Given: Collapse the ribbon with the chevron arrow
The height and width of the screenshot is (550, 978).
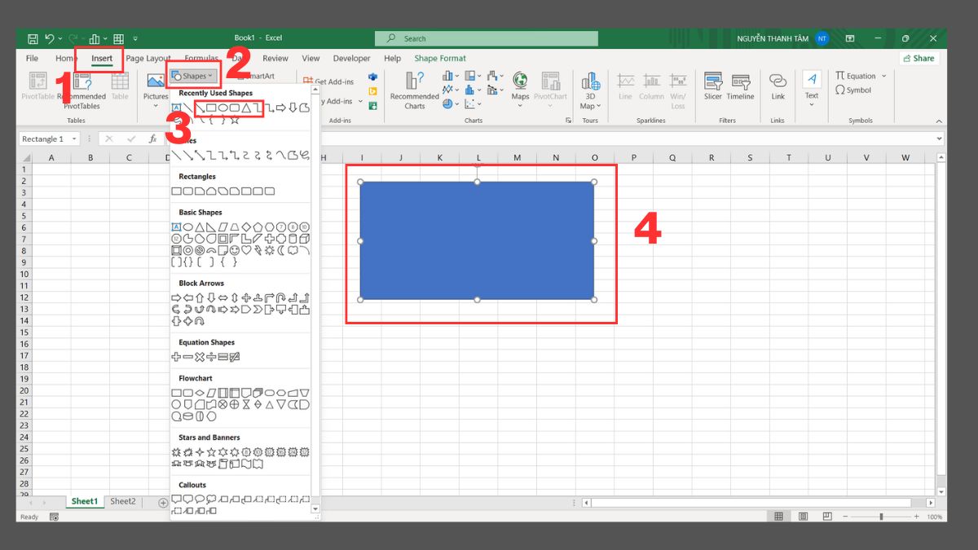Looking at the screenshot, I should coord(939,120).
